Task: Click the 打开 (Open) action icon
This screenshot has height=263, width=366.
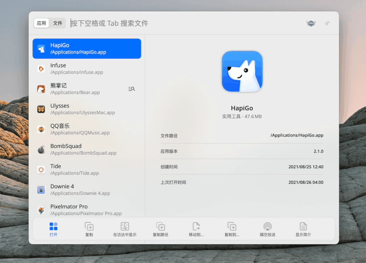Action: coord(54,226)
